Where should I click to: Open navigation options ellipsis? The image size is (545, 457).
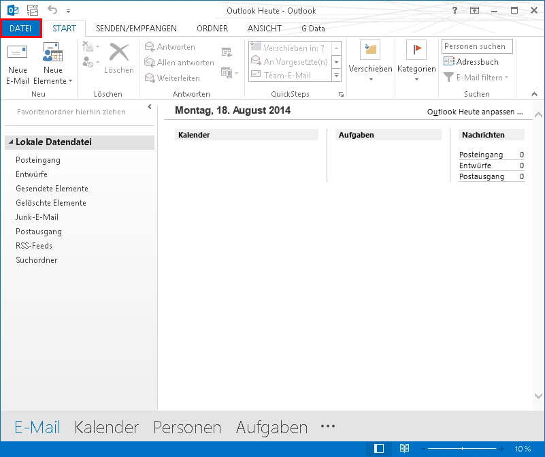point(328,426)
